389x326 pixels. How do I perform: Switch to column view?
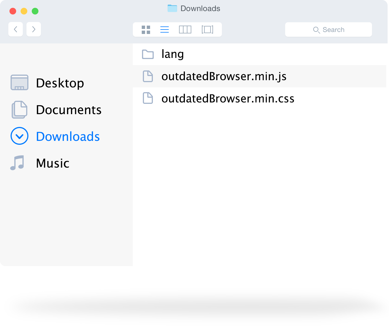click(185, 30)
